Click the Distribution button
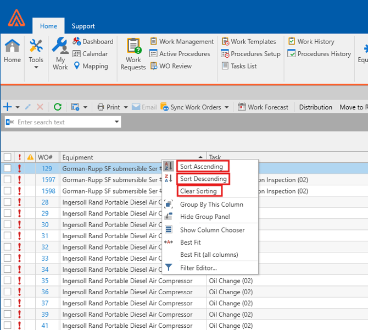Image resolution: width=368 pixels, height=330 pixels. [315, 107]
